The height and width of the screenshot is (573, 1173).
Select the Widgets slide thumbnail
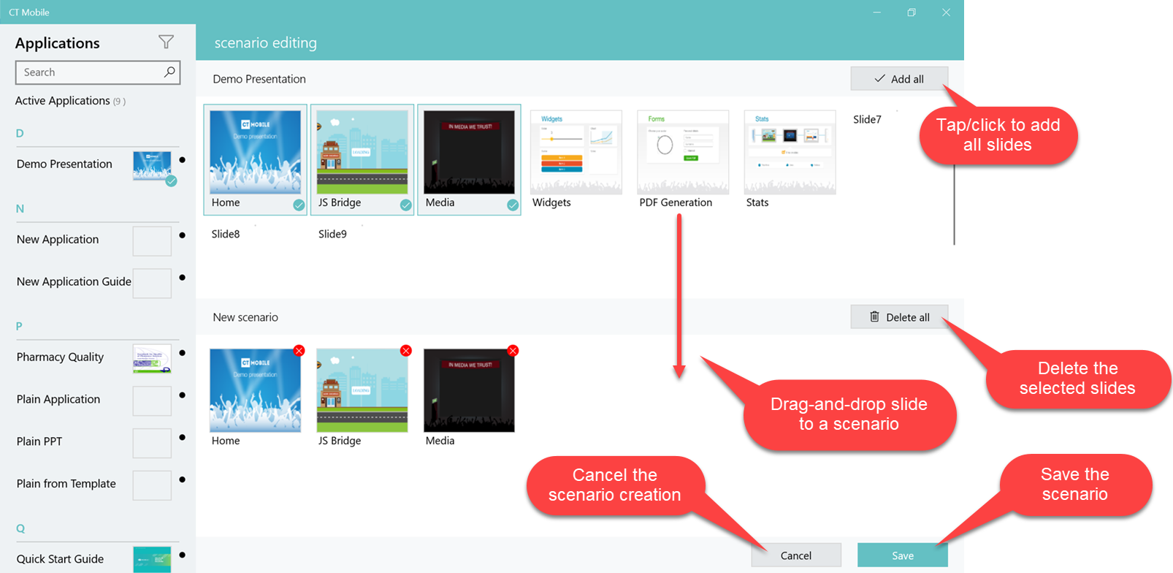click(576, 152)
